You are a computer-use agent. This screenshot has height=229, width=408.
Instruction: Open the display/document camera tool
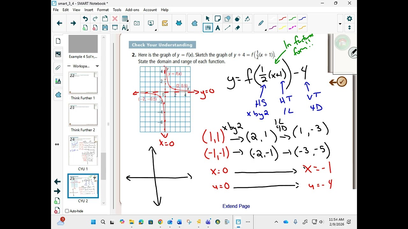151,23
